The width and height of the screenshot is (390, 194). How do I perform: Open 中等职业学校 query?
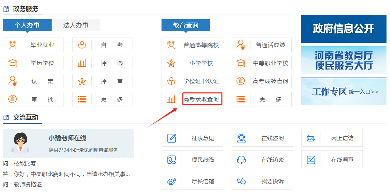[x=271, y=63]
